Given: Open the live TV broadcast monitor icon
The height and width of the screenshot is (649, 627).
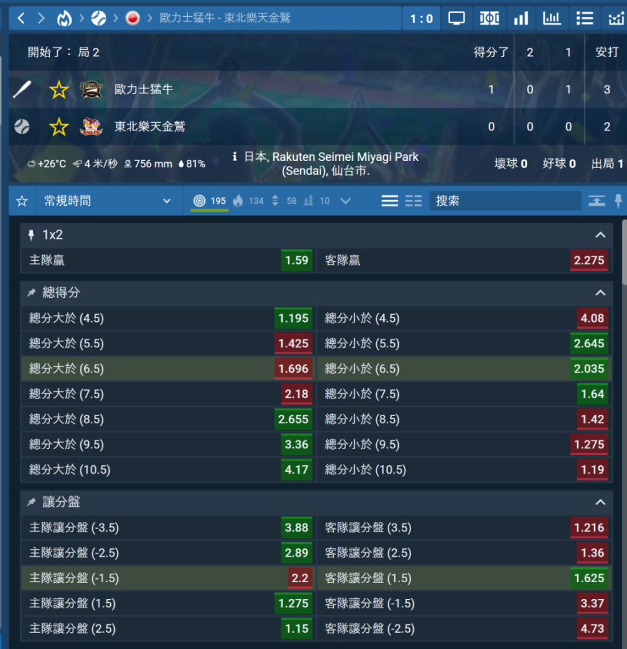Looking at the screenshot, I should click(x=457, y=18).
